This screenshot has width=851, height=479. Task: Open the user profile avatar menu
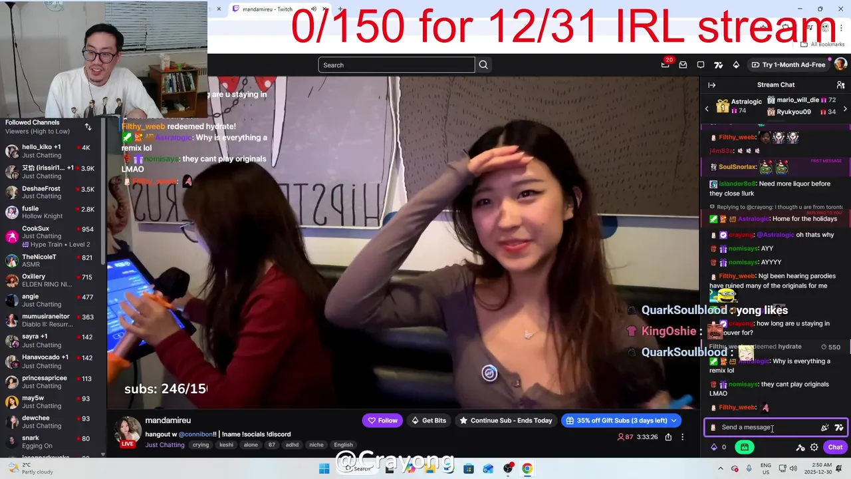tap(840, 65)
